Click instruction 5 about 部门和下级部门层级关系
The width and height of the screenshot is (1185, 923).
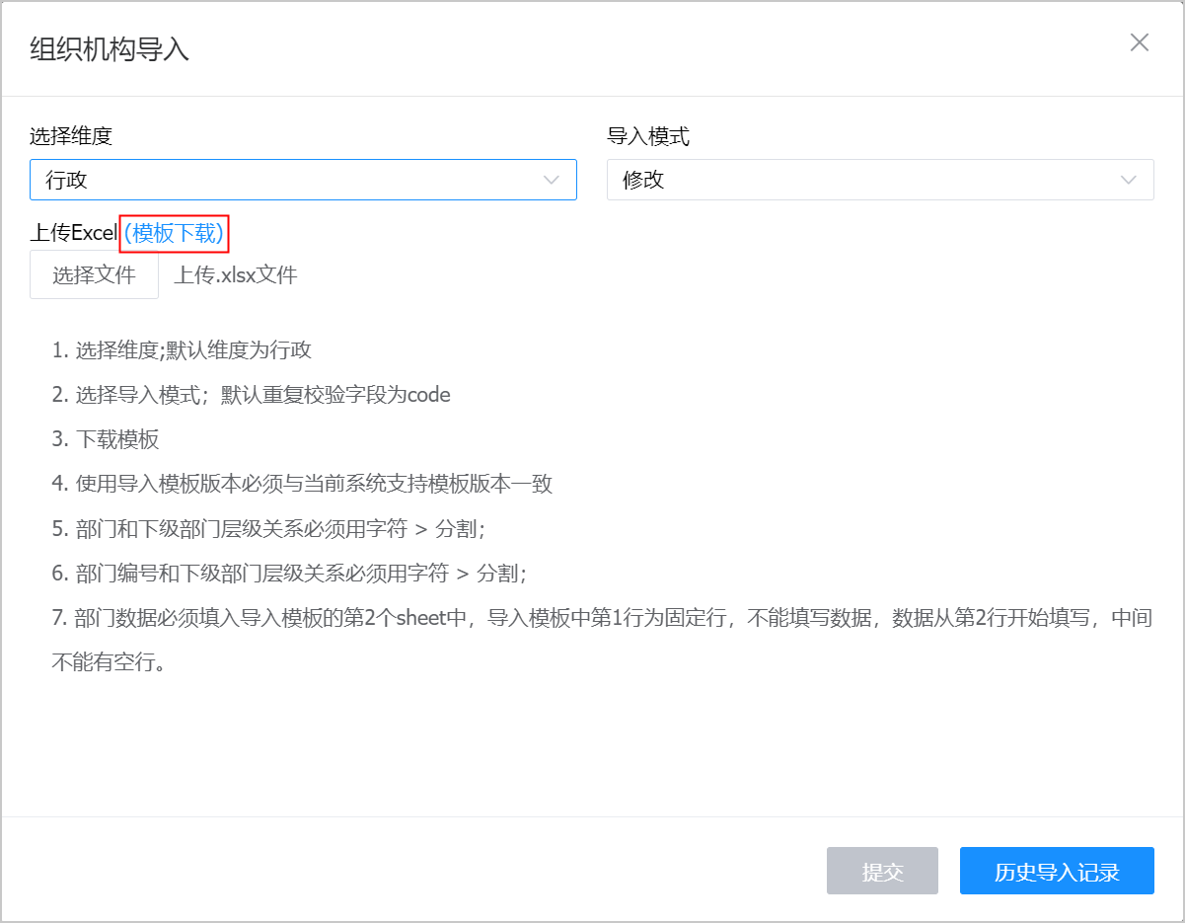point(268,529)
